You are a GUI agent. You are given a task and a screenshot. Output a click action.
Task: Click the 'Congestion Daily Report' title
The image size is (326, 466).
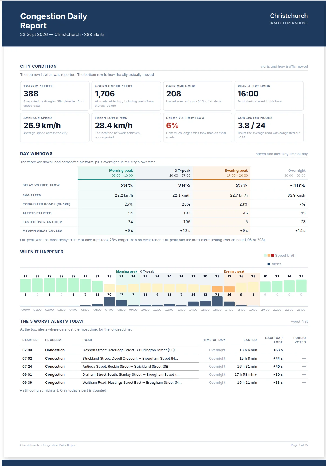coord(54,21)
